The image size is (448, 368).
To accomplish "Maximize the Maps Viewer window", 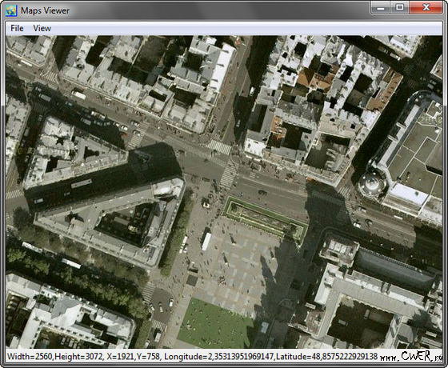I will coord(400,8).
